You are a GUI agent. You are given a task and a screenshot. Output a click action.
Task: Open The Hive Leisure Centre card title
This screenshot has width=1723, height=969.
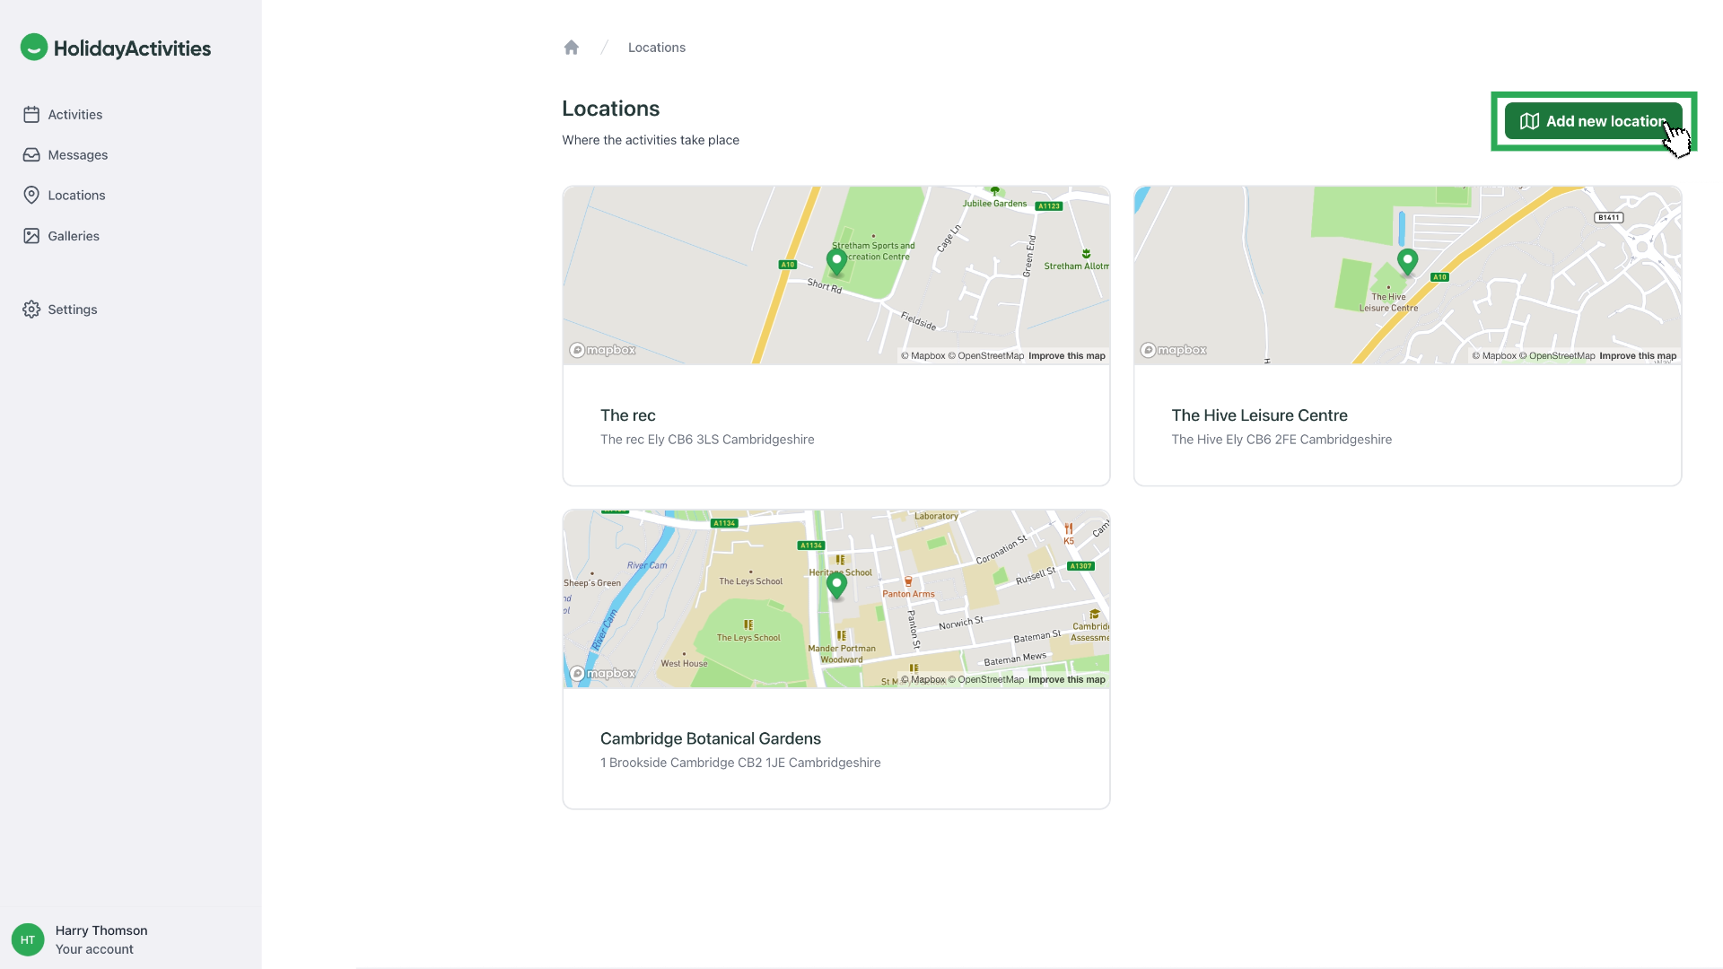(1259, 415)
